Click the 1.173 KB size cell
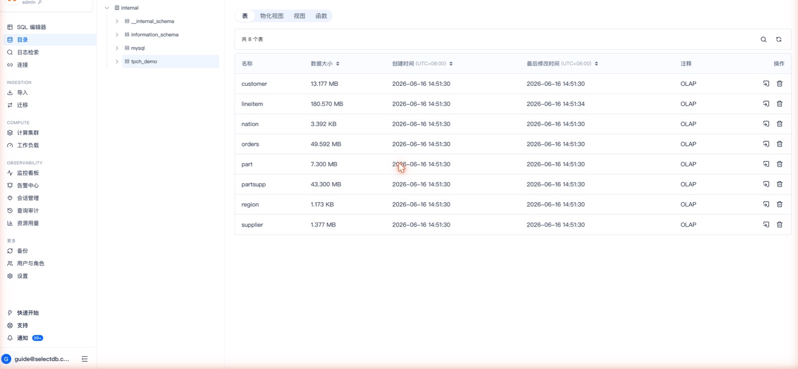Screen dimensions: 798x369 click(322, 204)
